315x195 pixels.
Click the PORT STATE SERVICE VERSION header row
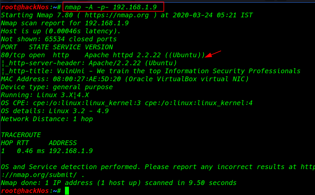pos(57,47)
